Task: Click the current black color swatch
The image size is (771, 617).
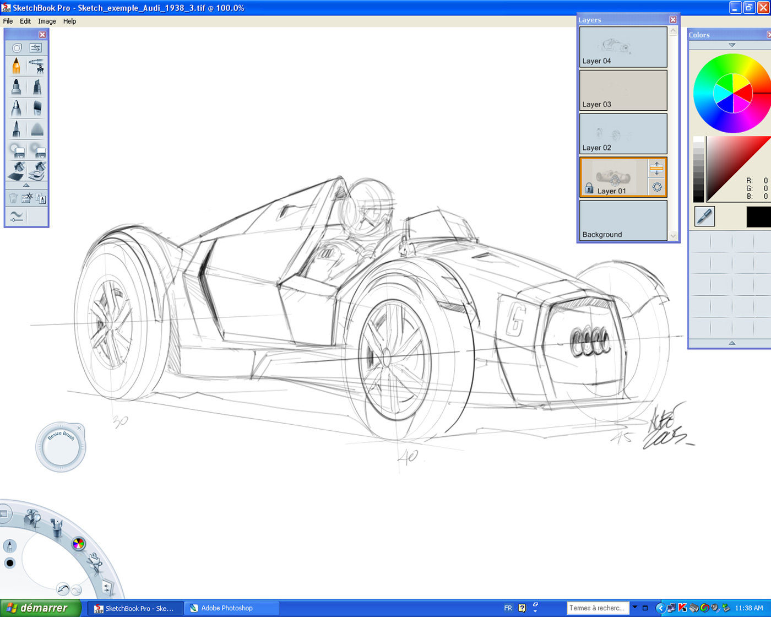Action: 759,217
